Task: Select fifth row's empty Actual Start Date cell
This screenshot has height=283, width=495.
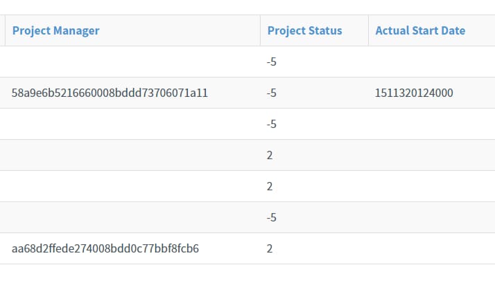Action: (431, 186)
